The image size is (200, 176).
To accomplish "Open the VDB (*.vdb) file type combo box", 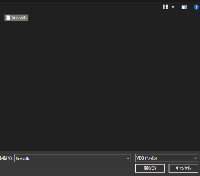I will [x=167, y=158].
